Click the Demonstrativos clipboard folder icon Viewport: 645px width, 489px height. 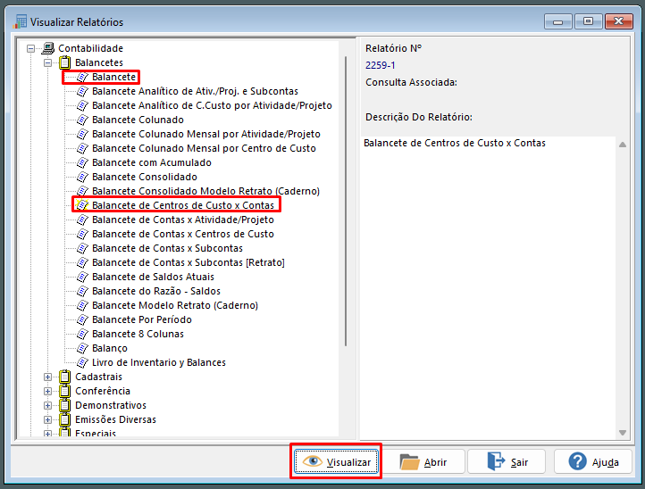pyautogui.click(x=64, y=405)
